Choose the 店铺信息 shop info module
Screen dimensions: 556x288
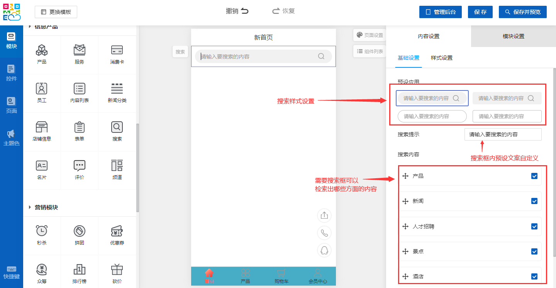pos(42,131)
